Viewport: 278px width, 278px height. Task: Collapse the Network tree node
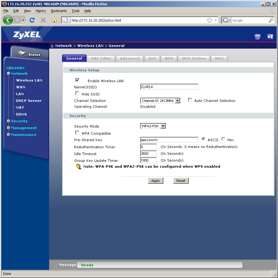click(x=8, y=73)
